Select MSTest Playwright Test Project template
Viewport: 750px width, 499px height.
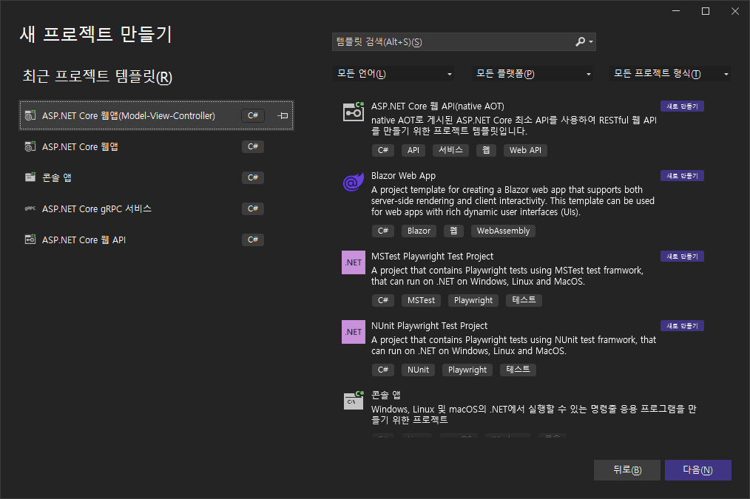tap(433, 257)
